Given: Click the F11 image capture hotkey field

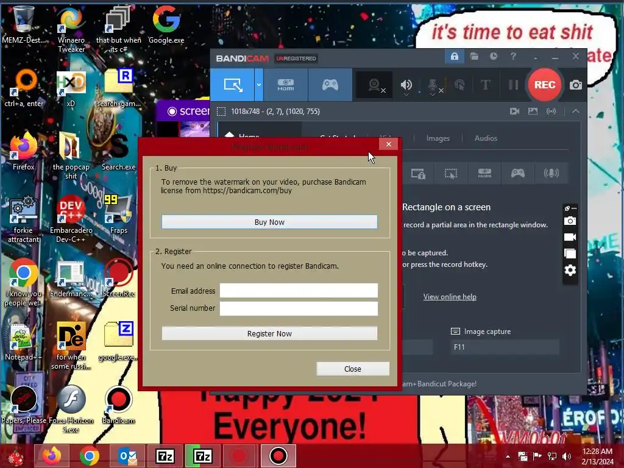Looking at the screenshot, I should [x=504, y=347].
